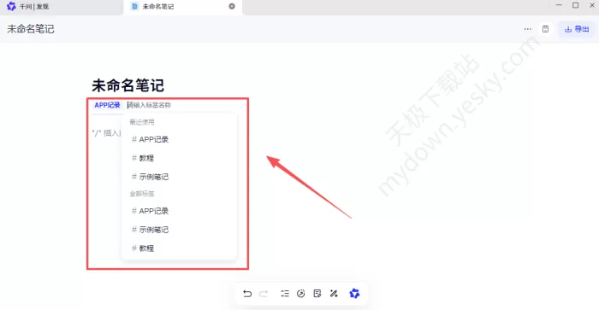Maximize the application window

575,5
